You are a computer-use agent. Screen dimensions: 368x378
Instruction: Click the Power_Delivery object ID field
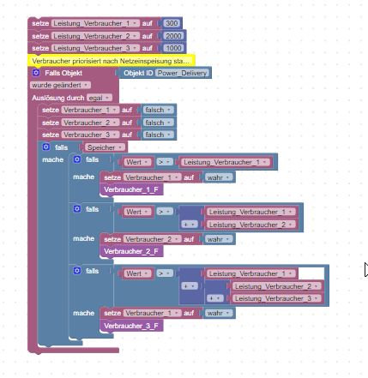[x=182, y=73]
